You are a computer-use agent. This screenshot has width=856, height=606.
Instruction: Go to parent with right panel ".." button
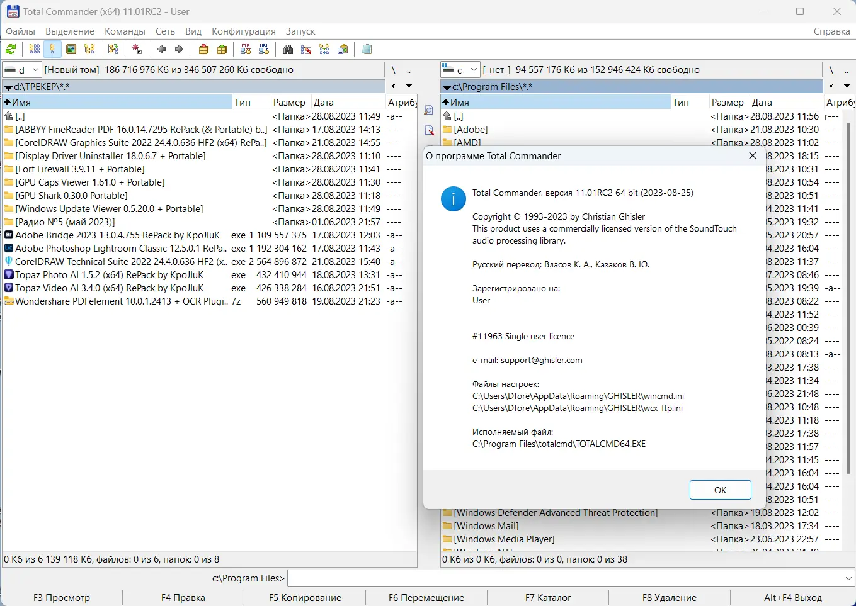coord(848,70)
